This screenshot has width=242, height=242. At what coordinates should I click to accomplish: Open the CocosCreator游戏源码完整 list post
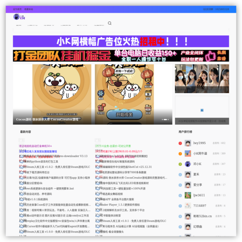pos(131,178)
